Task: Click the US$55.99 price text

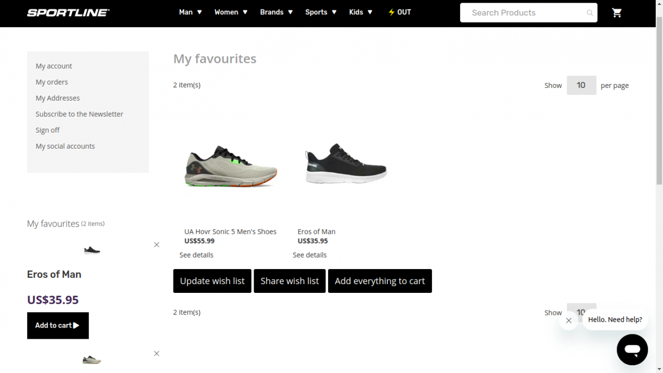Action: [x=199, y=241]
